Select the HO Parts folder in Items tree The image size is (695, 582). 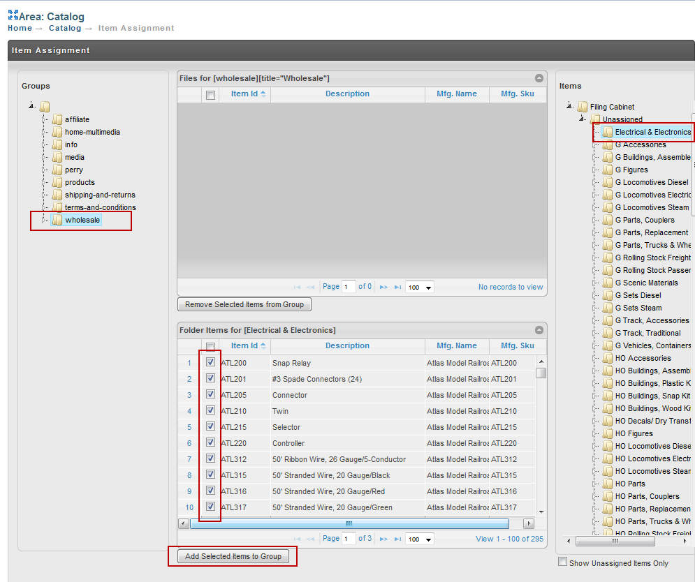[x=630, y=484]
